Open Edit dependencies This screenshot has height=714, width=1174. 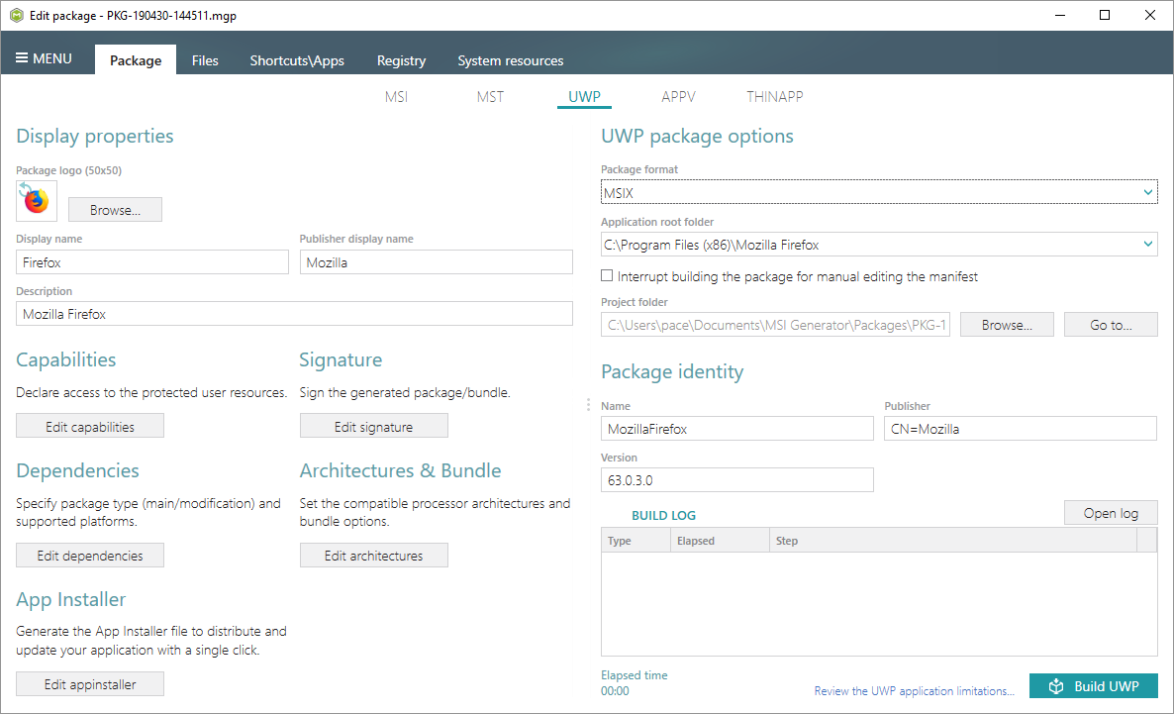tap(90, 556)
